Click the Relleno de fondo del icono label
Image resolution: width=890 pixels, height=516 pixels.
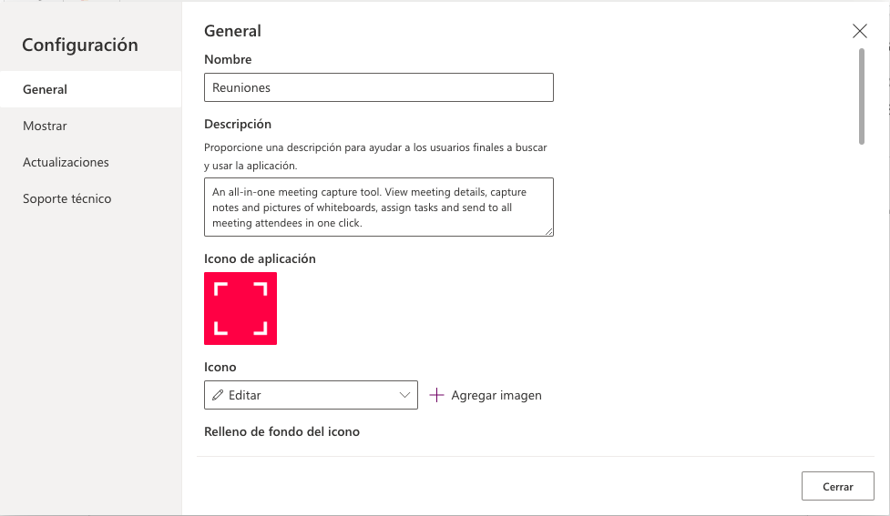[281, 431]
